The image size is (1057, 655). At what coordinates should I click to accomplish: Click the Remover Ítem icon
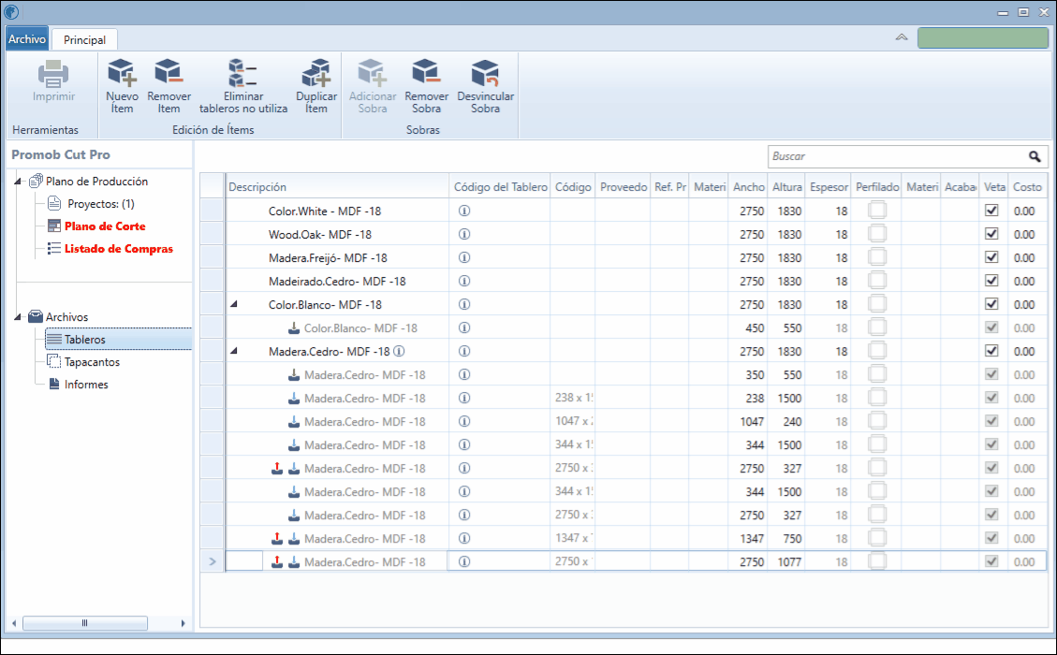click(169, 73)
